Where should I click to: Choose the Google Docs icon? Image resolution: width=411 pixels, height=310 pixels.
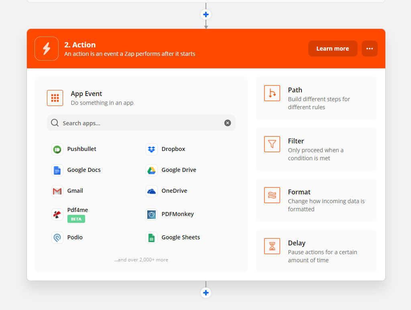pyautogui.click(x=57, y=170)
